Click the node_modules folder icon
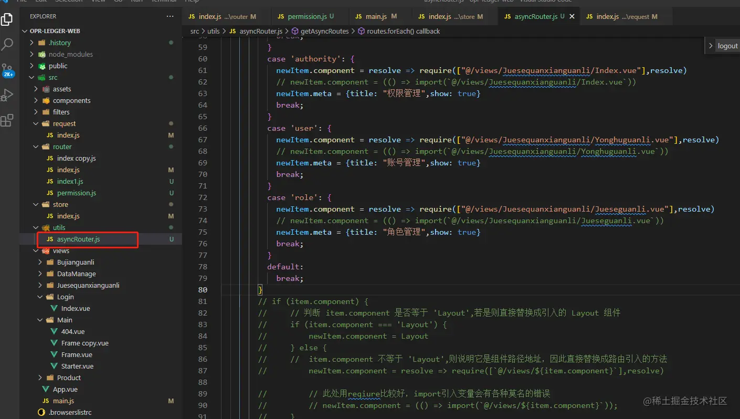The width and height of the screenshot is (740, 419). 42,54
